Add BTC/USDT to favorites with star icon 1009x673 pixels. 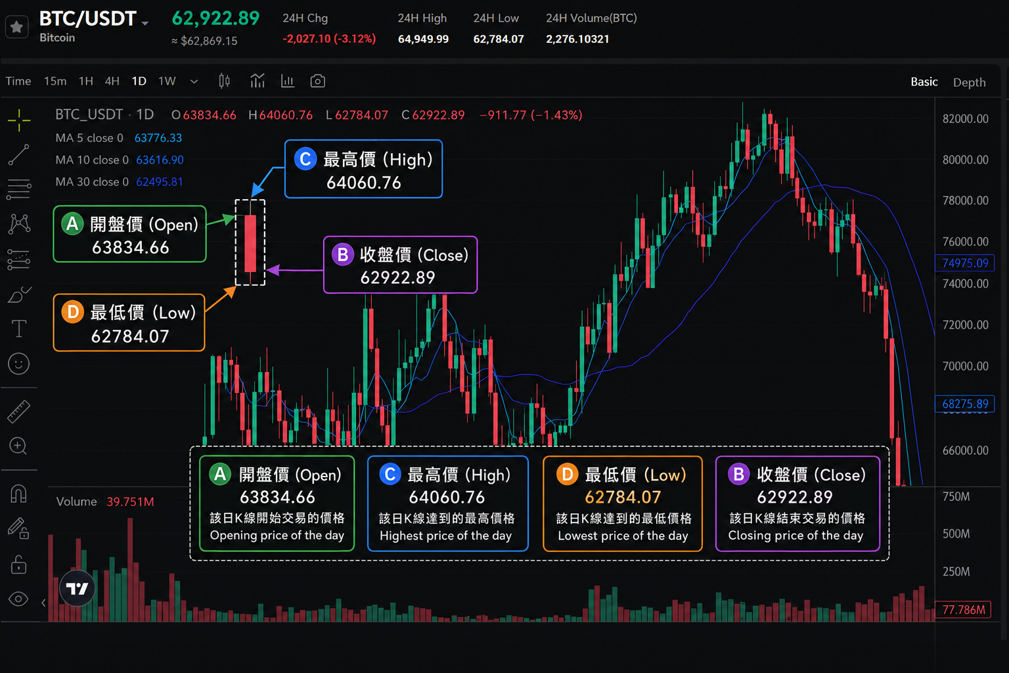click(16, 27)
